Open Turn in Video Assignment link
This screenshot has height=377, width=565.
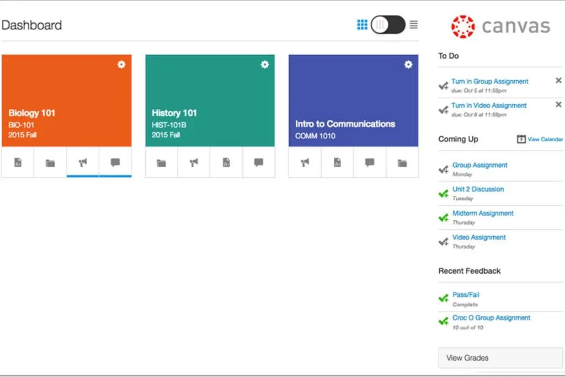489,105
